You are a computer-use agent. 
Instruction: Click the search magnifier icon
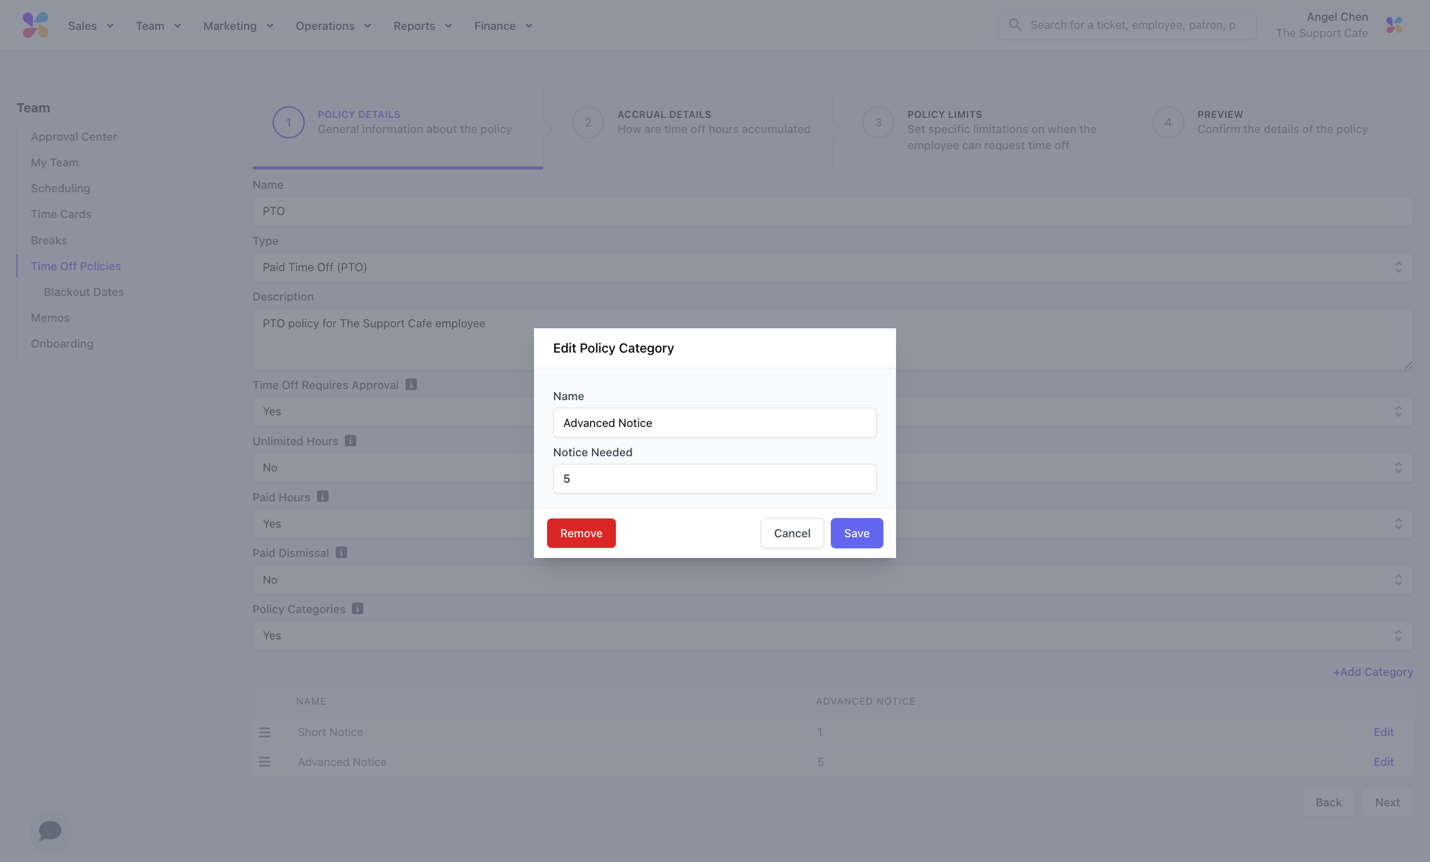pos(1014,24)
